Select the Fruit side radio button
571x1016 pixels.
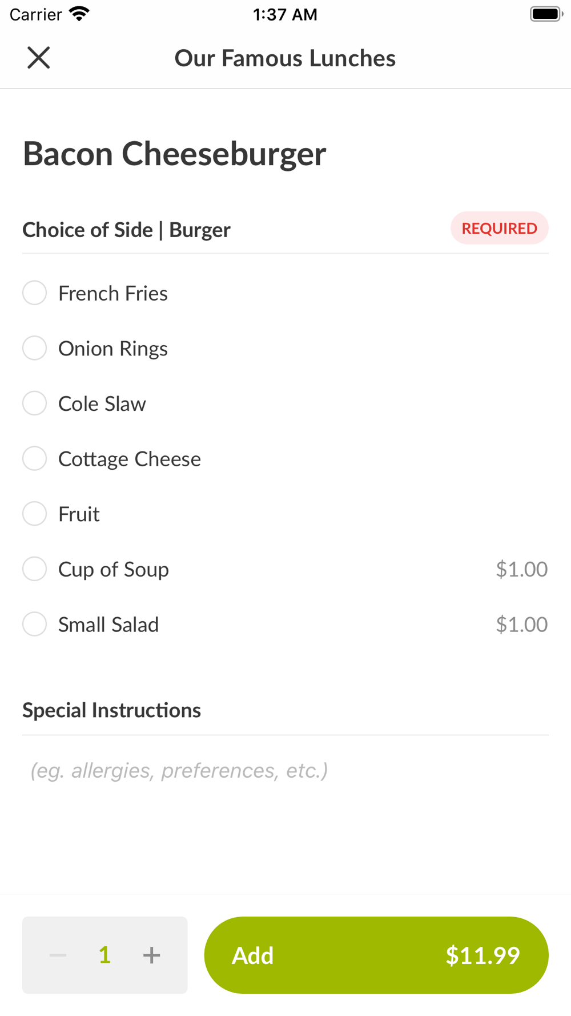coord(34,514)
